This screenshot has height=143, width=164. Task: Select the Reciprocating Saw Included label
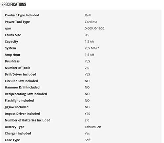point(26,94)
